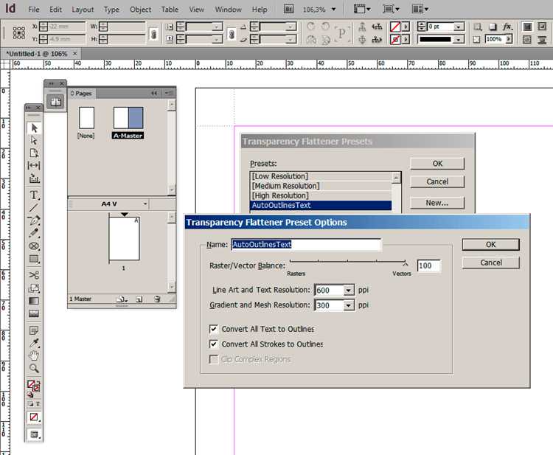Click the Clip Complex Regions checkbox
553x455 pixels.
(213, 359)
